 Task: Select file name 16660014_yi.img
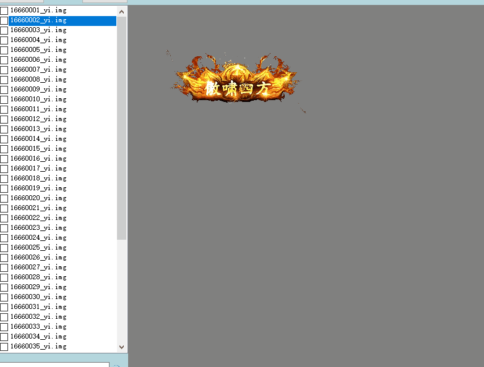(38, 138)
